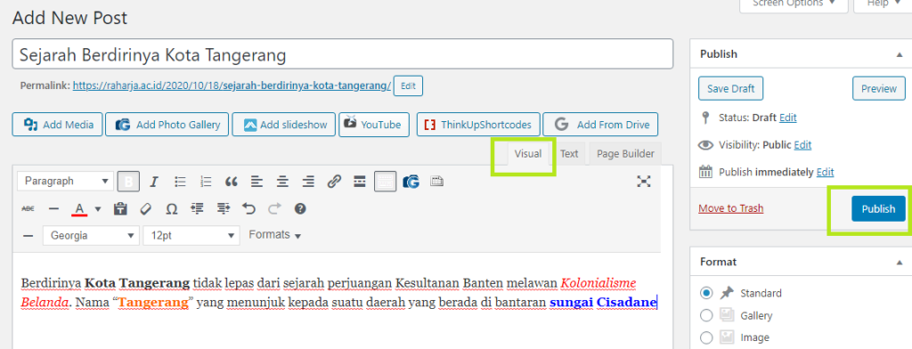This screenshot has height=349, width=912.
Task: Align text left
Action: click(x=256, y=182)
